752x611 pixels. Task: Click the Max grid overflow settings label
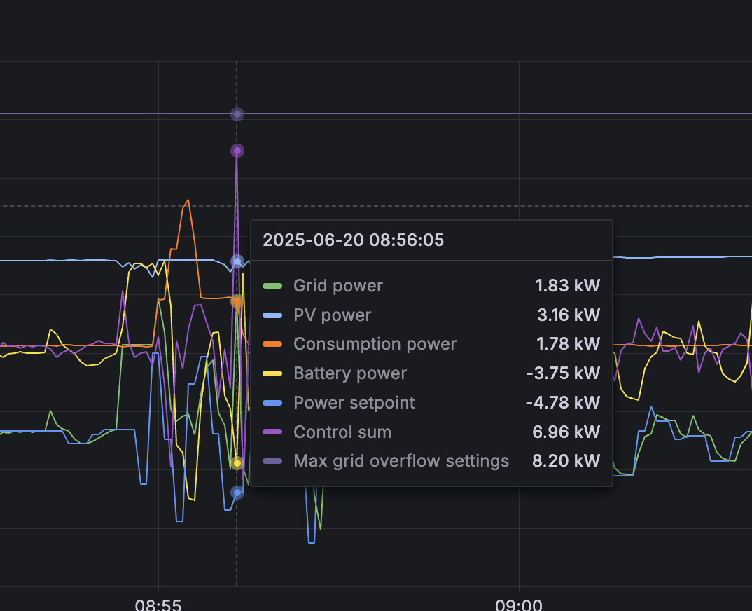(x=401, y=461)
